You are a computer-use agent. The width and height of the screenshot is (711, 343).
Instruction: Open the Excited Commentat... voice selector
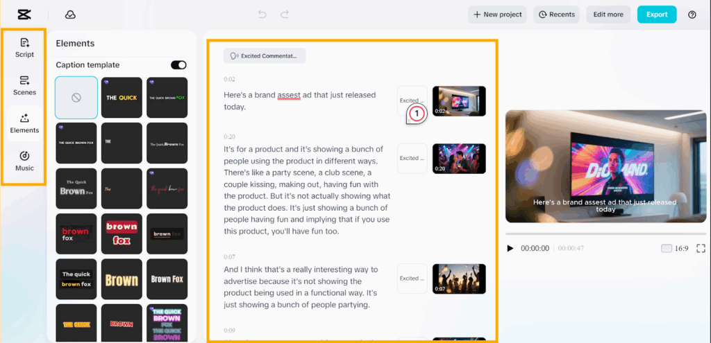[265, 55]
